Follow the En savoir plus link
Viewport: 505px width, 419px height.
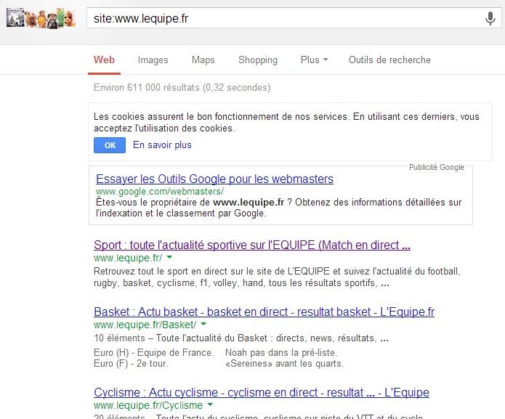(162, 145)
